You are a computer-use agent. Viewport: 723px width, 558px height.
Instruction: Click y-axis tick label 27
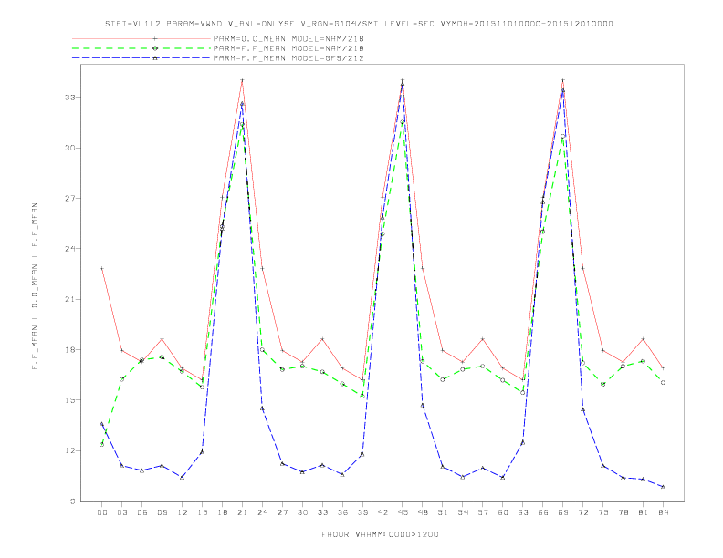(x=69, y=199)
